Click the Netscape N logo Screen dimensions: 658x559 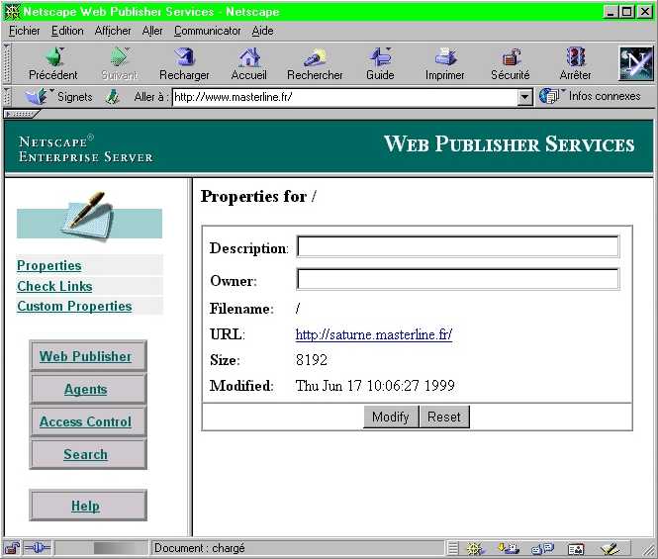[x=636, y=63]
